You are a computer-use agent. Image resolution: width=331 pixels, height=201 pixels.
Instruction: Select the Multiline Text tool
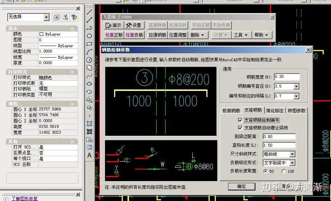[89, 155]
